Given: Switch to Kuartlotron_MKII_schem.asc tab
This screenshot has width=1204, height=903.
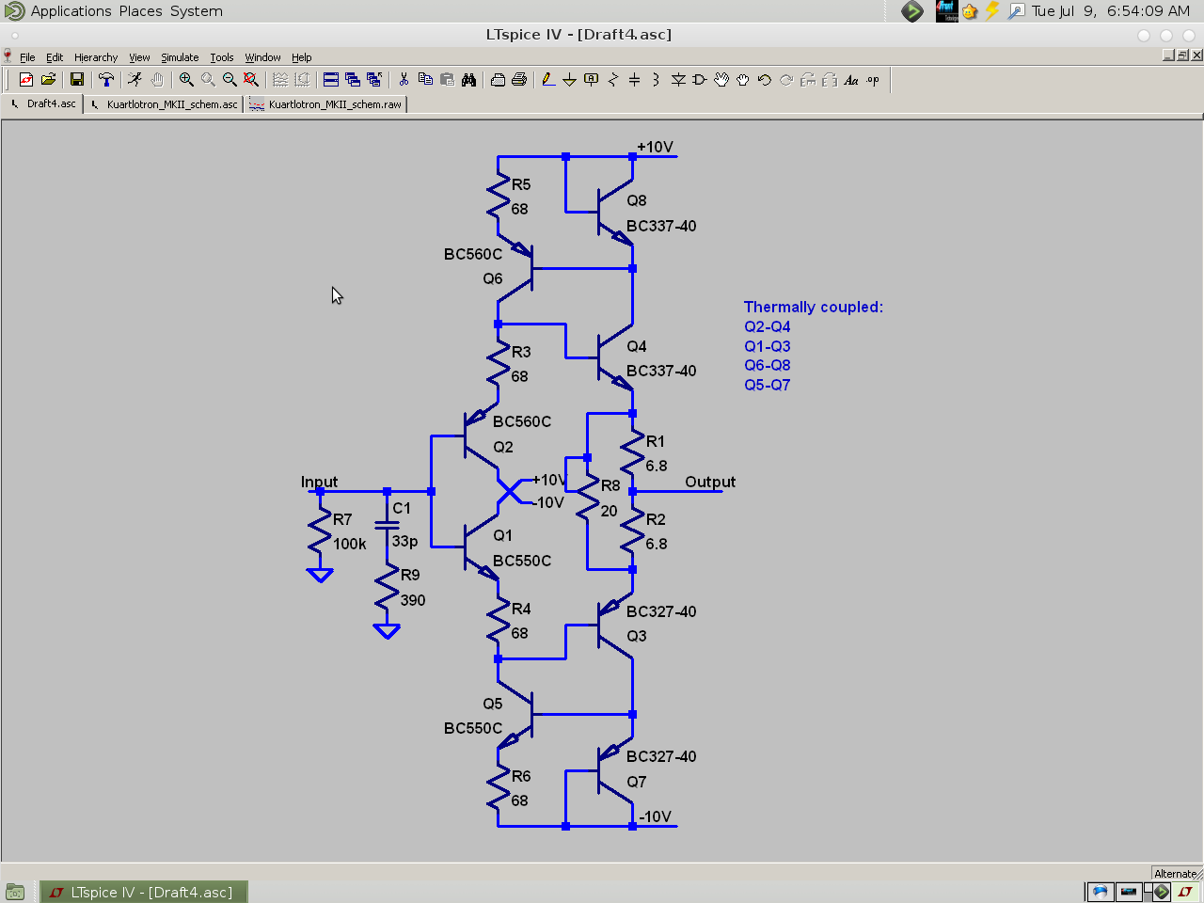Looking at the screenshot, I should pyautogui.click(x=164, y=104).
